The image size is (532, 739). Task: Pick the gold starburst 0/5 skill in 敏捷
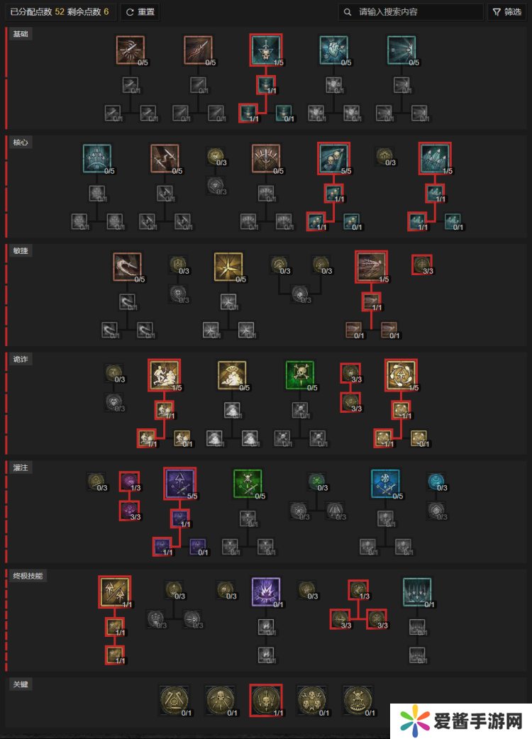point(228,267)
